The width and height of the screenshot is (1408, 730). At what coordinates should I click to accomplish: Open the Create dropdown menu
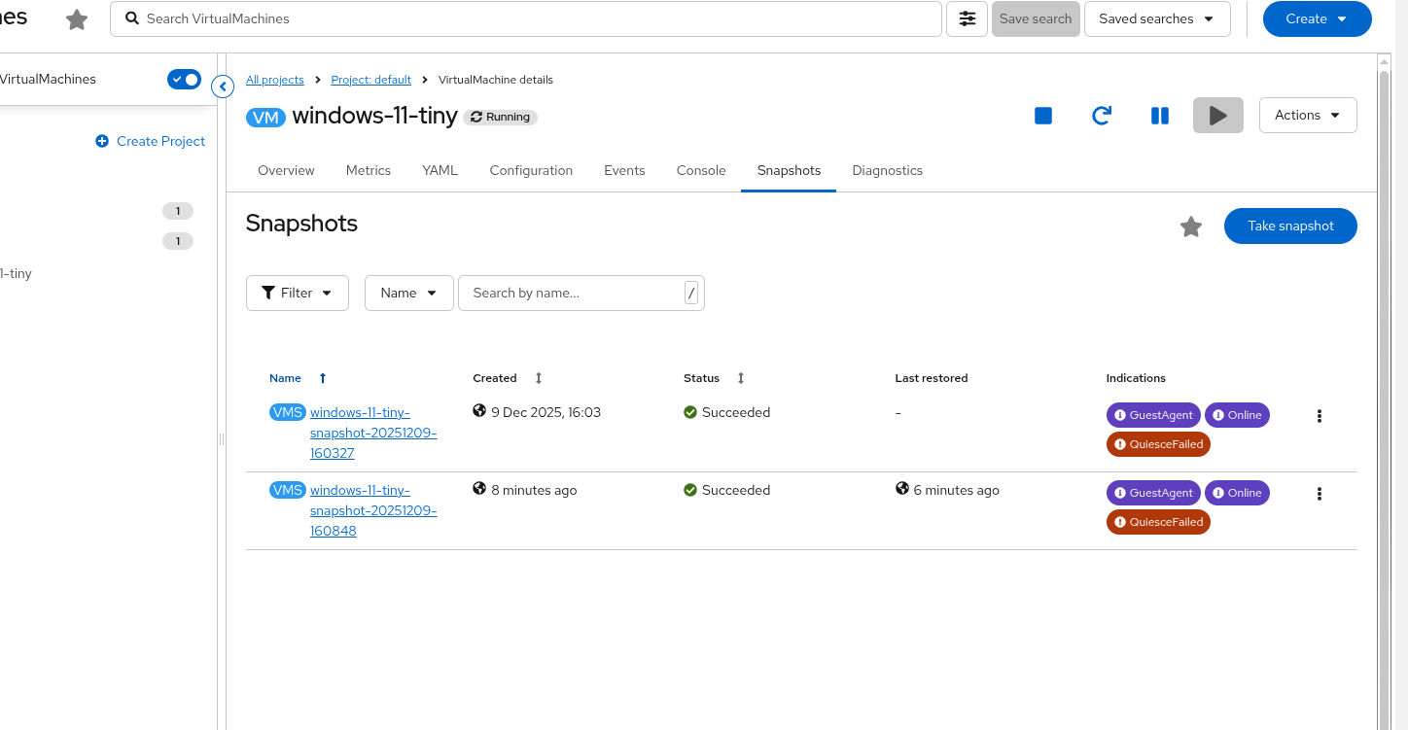1318,18
